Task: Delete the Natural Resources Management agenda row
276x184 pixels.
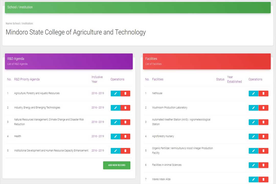Action: pyautogui.click(x=125, y=122)
